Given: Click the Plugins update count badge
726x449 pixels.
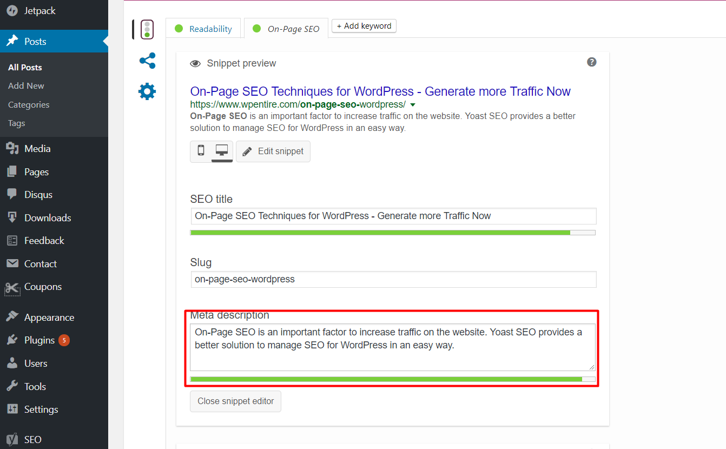Looking at the screenshot, I should click(x=64, y=340).
